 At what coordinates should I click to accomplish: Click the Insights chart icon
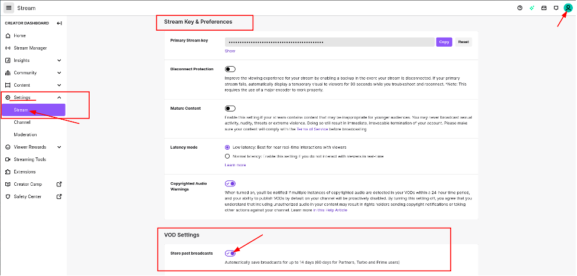8,60
